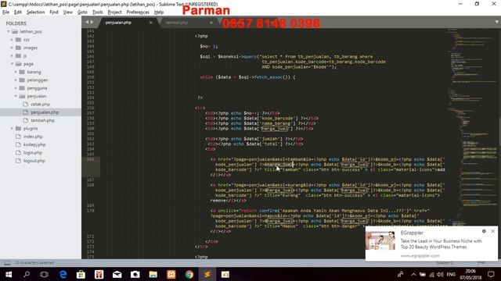Open the Project menu
Viewport: 501px width, 281px height.
[114, 12]
